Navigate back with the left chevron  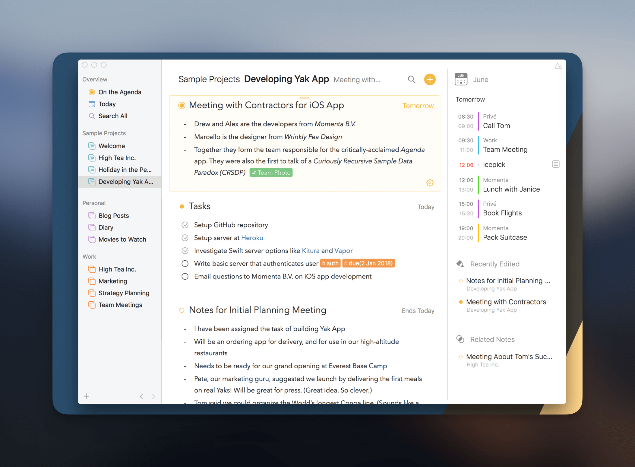(141, 396)
